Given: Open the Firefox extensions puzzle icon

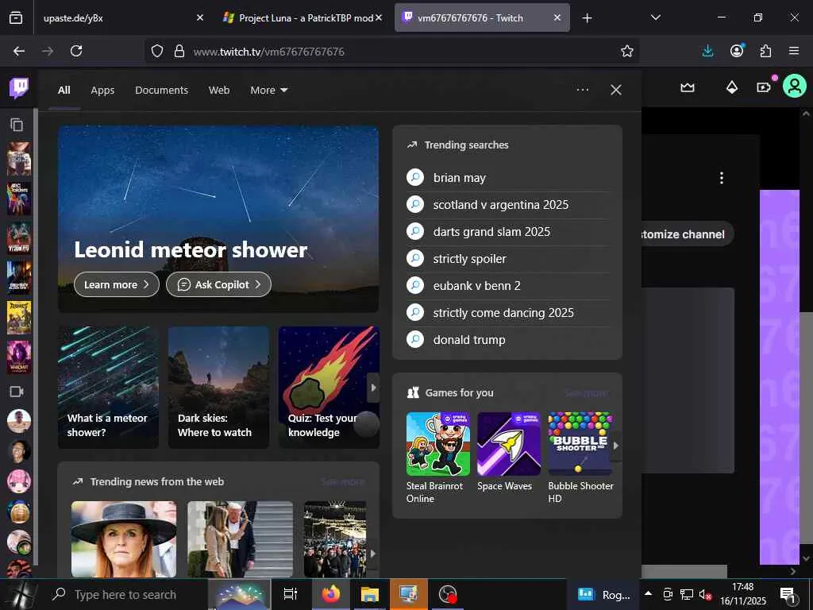Looking at the screenshot, I should (x=765, y=51).
